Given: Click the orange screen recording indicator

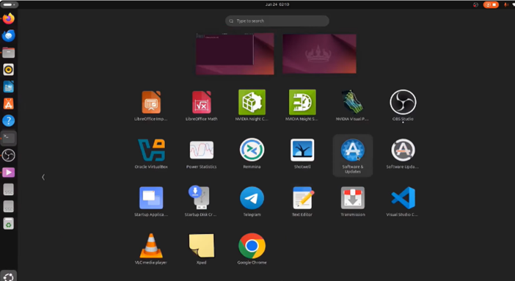Looking at the screenshot, I should coord(491,4).
